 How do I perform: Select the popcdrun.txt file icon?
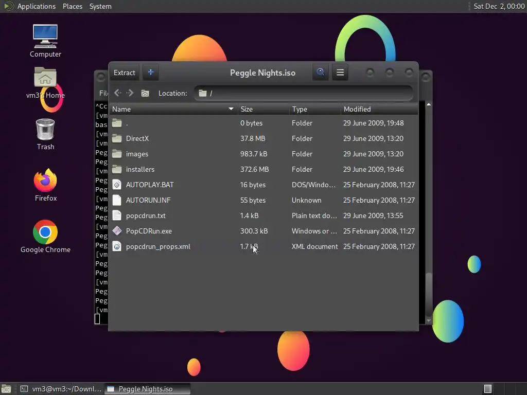[117, 216]
